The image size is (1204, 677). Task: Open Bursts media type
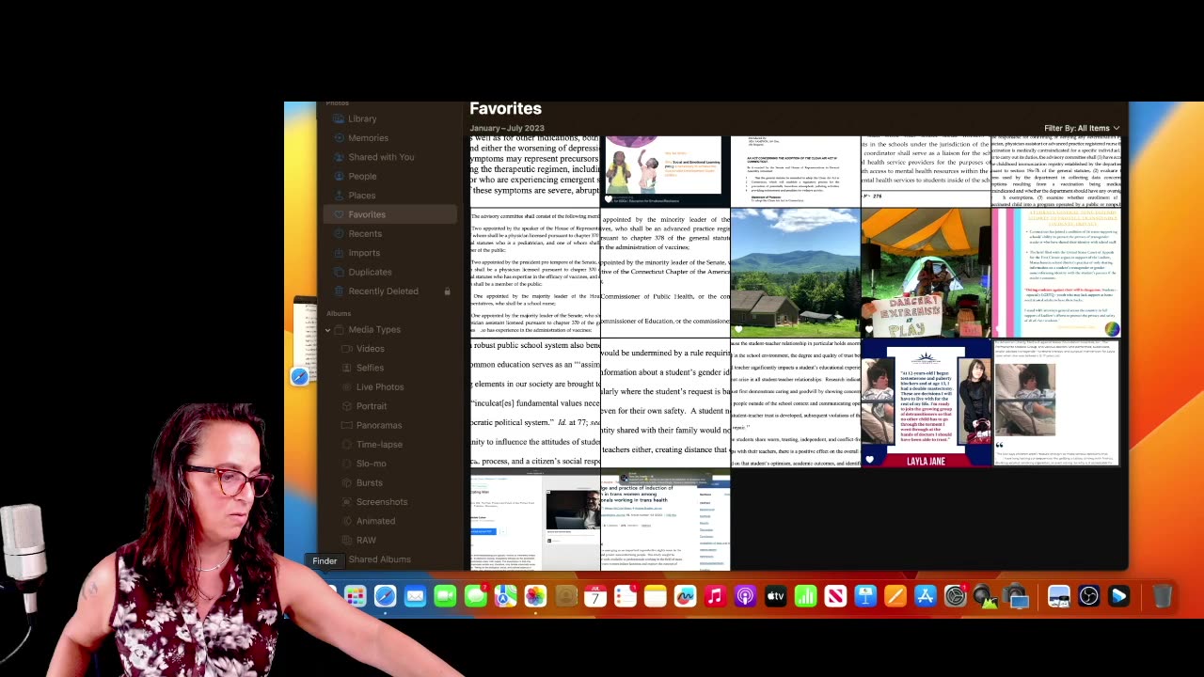coord(369,482)
